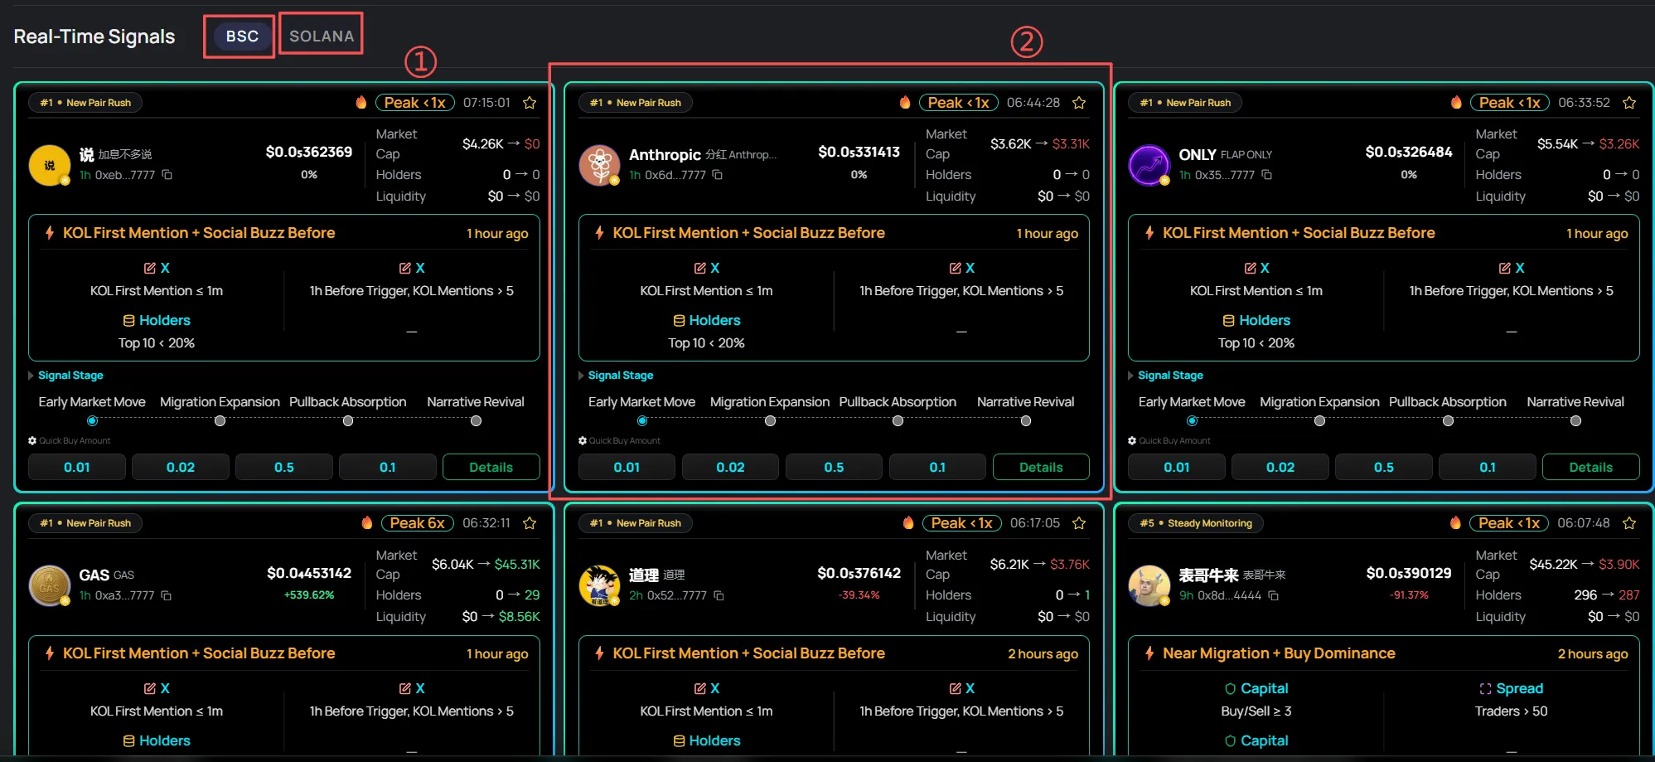Click lightning icon on Near Migration signal
Image resolution: width=1655 pixels, height=762 pixels.
[1149, 653]
